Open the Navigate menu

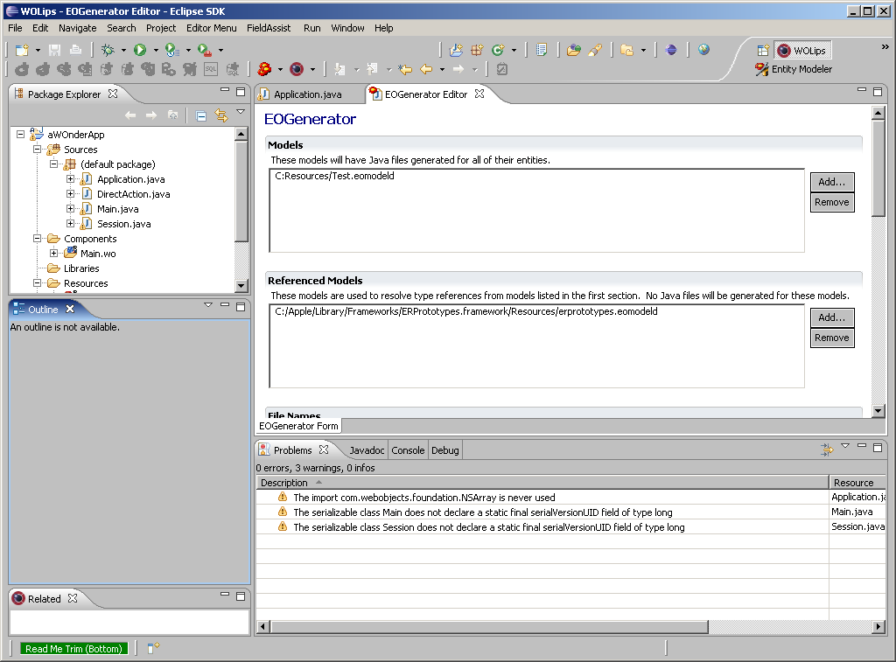click(78, 28)
